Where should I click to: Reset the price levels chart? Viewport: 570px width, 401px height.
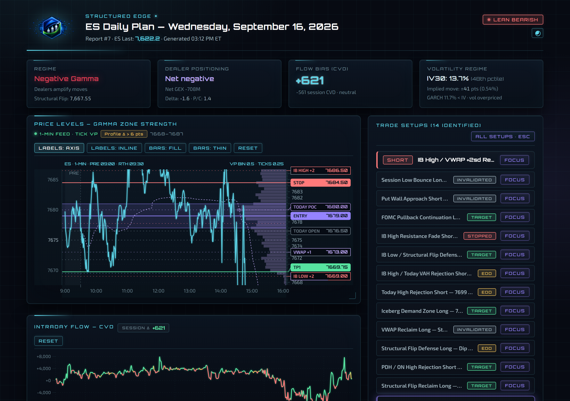(248, 148)
